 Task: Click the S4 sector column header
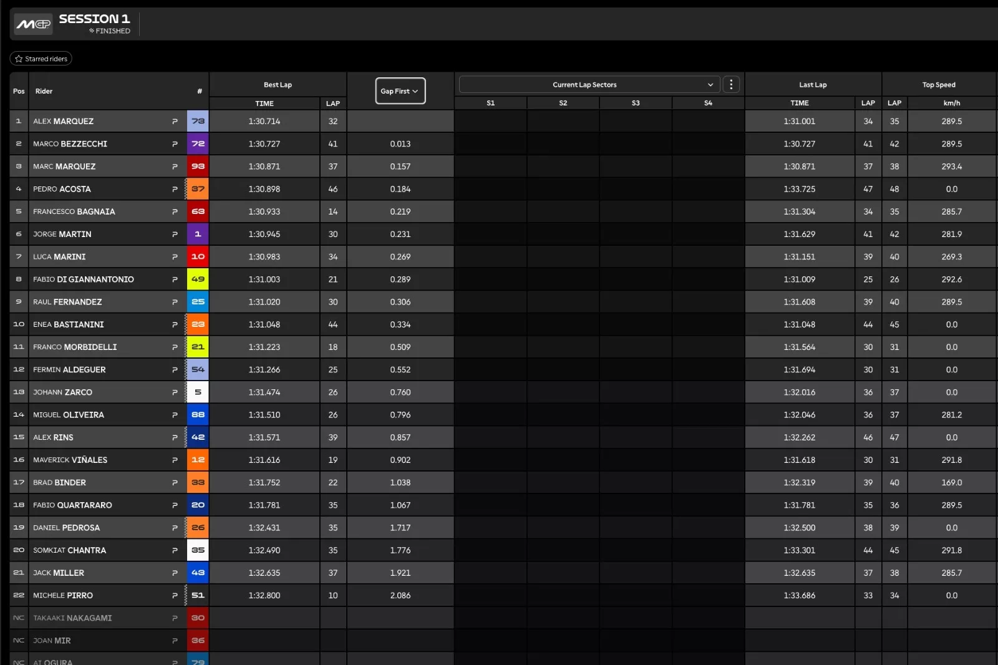[708, 103]
